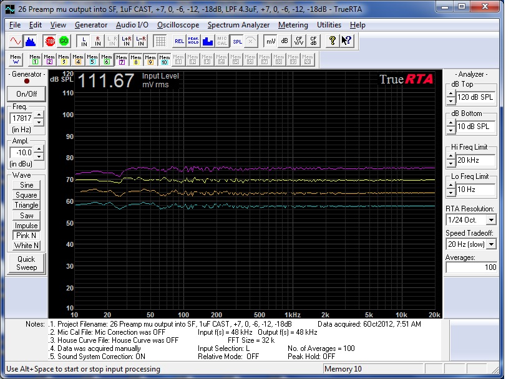Toggle Mem 4 memory button
Screen dimensions: 511x379
[x=78, y=60]
